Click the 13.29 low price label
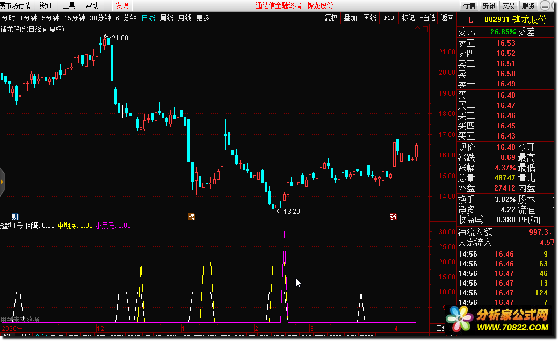The height and width of the screenshot is (341, 559). pos(292,211)
